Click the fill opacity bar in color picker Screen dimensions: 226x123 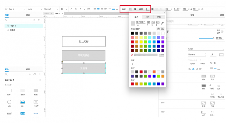click(x=146, y=55)
